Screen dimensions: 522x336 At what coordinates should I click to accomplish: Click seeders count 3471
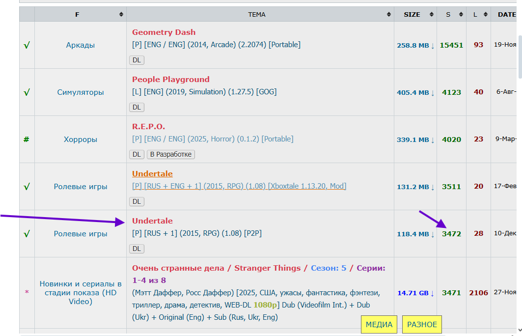451,293
